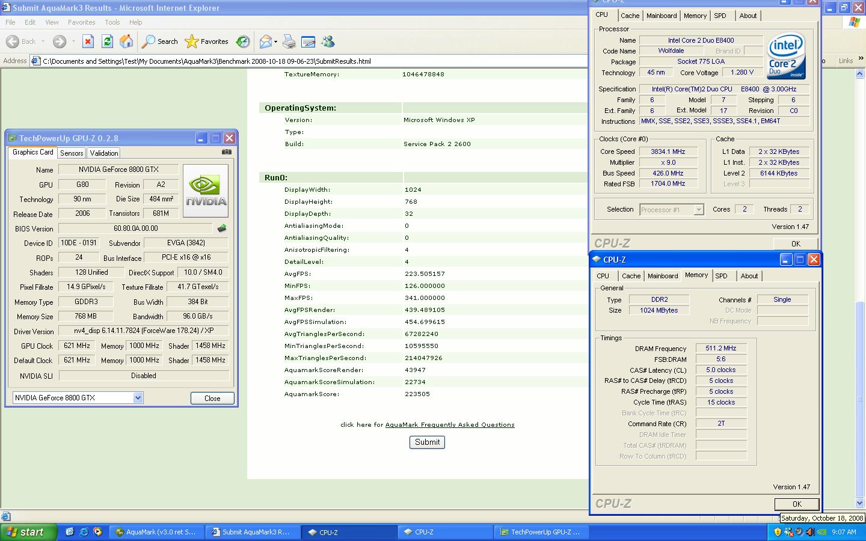Click the Intel Core 2 Duo logo in CPU-Z
Screen dimensions: 866x541
tap(786, 57)
